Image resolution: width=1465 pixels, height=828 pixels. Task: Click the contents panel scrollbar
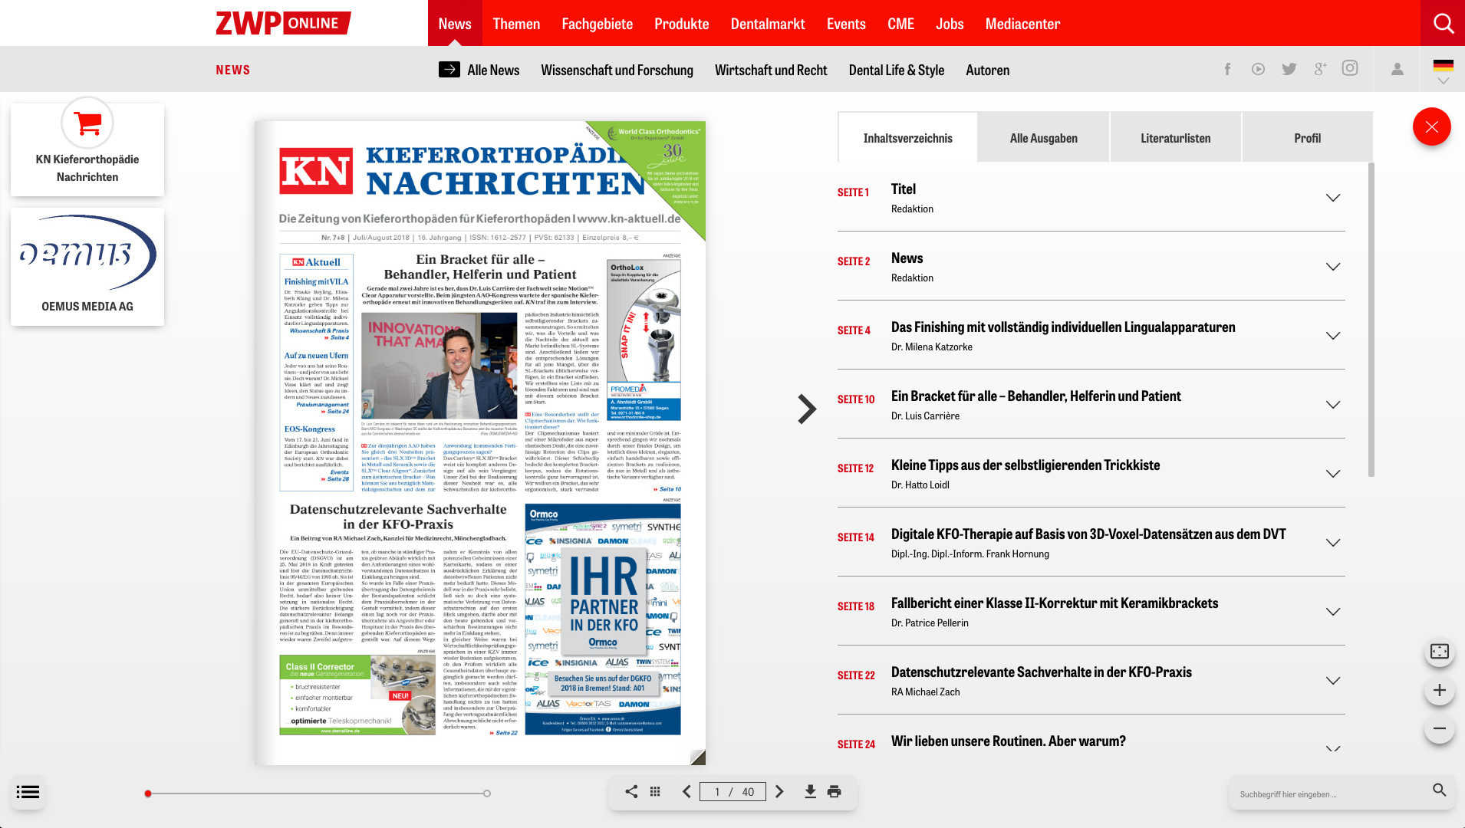[x=1371, y=319]
